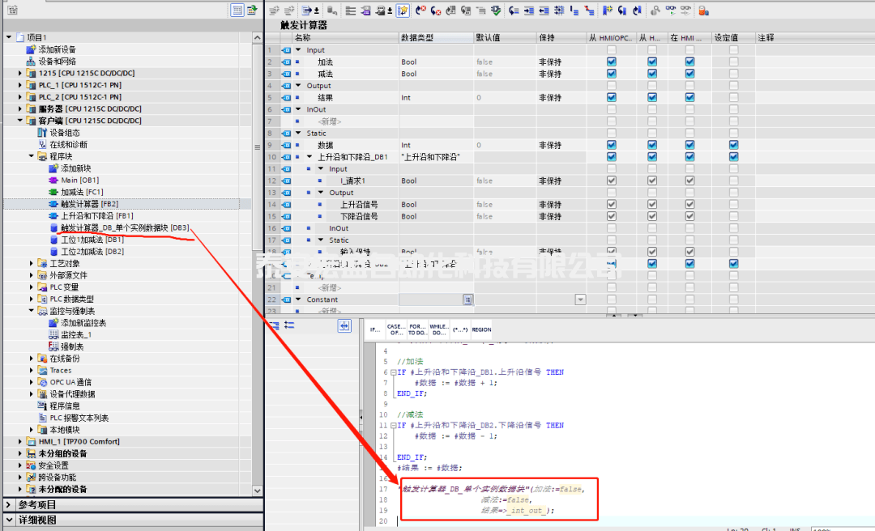
Task: Open device configuration icon in client tree
Action: 43,133
